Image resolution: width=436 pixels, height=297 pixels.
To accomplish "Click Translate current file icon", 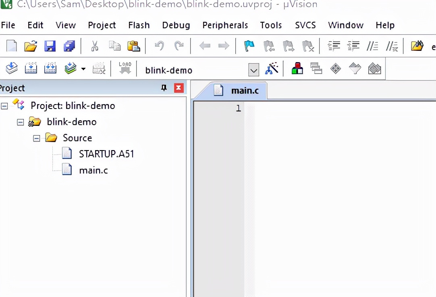I will point(11,68).
